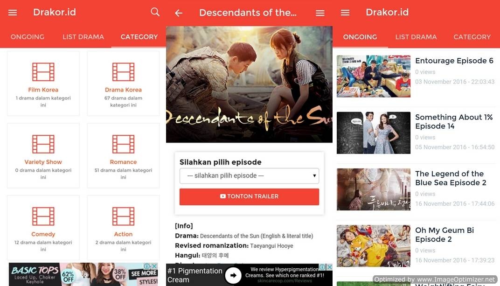The image size is (500, 286).
Task: Click the #1 Pigmentation Cream ad text
Action: (x=195, y=275)
